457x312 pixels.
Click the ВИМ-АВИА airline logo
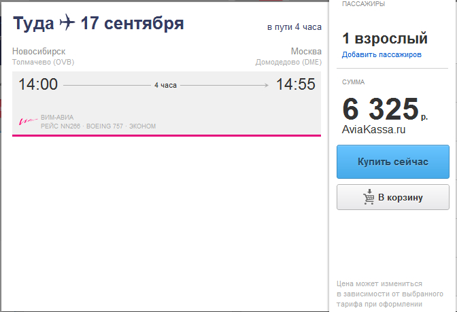pyautogui.click(x=29, y=121)
